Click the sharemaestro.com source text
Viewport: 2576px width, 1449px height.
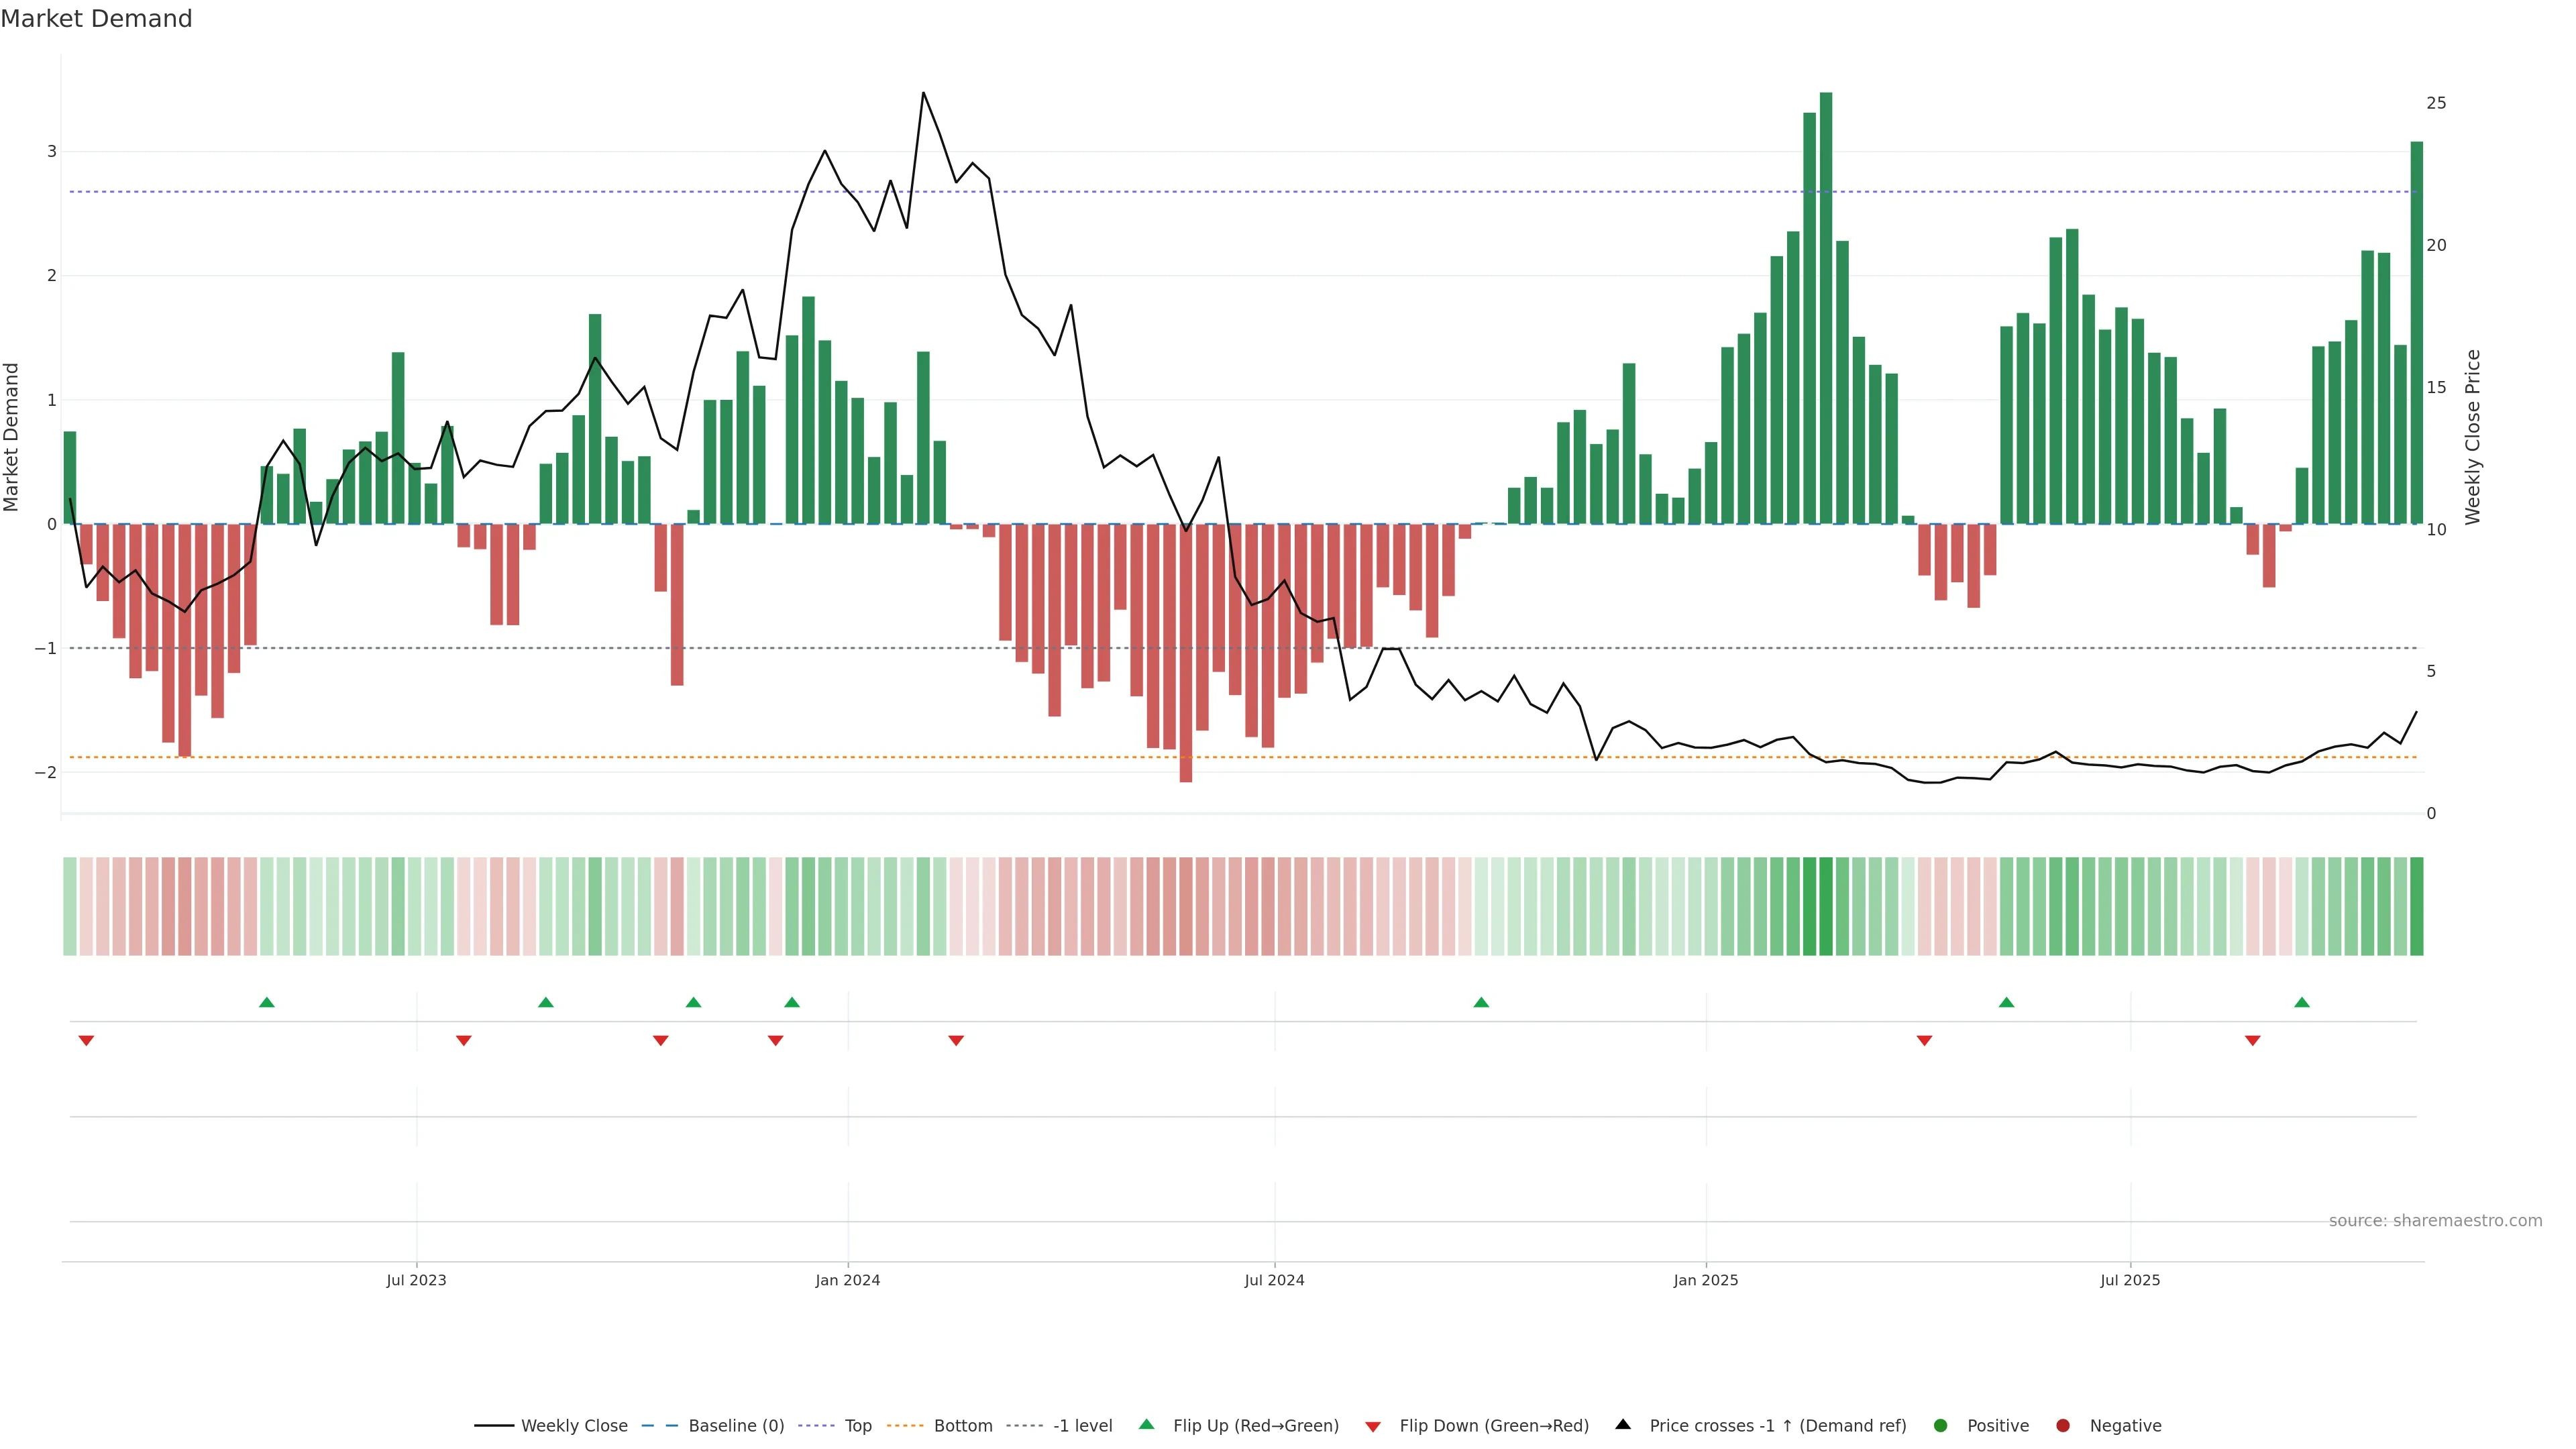[2435, 1221]
